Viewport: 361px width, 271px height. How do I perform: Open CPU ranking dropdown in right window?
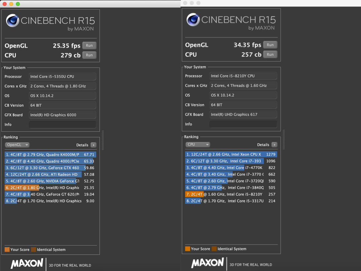[198, 145]
